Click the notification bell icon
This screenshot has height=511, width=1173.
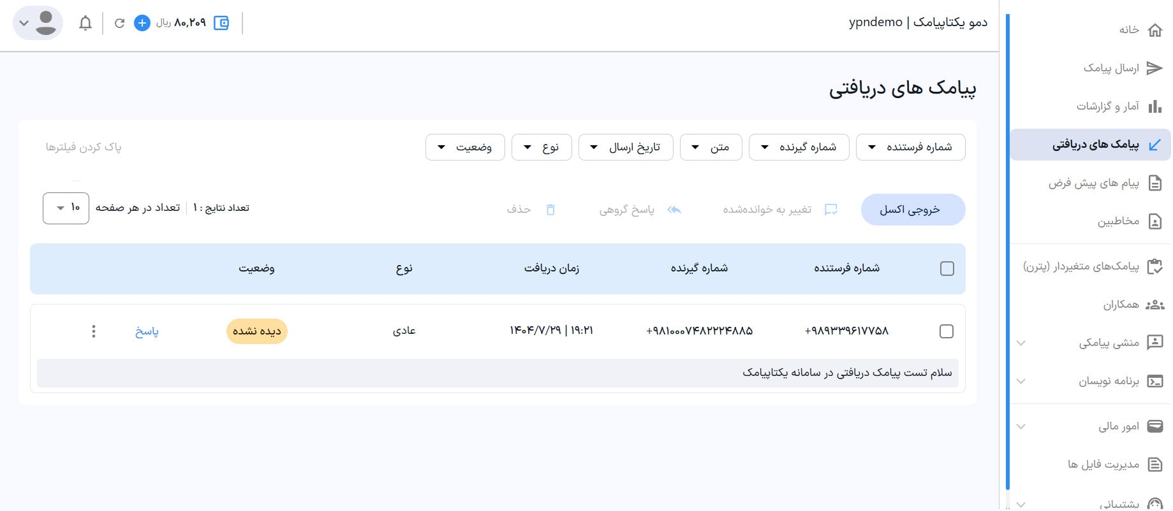click(85, 24)
